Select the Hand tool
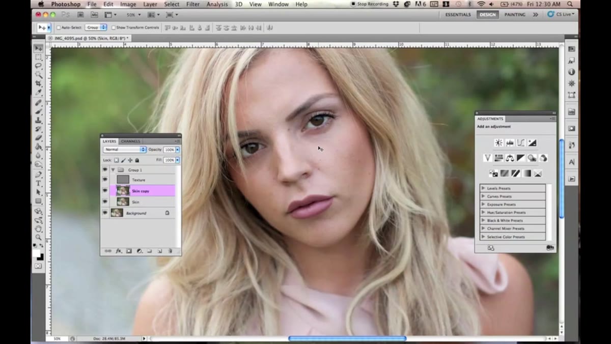 tap(39, 228)
